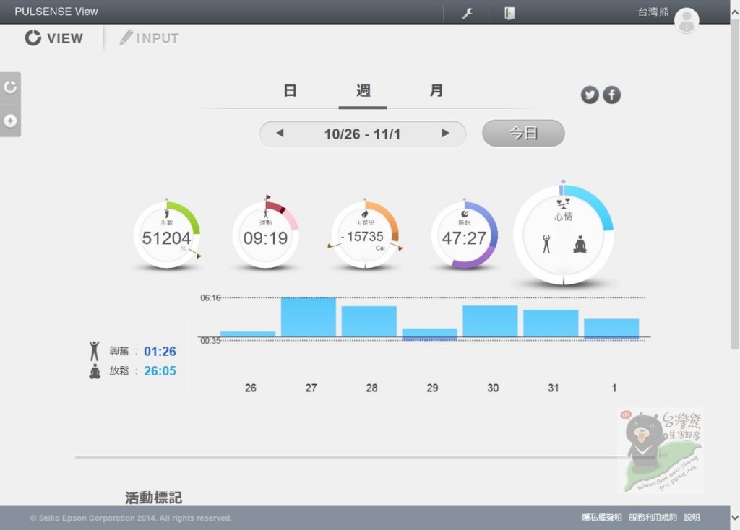Switch to the VIEW tab
Image resolution: width=740 pixels, height=530 pixels.
(x=53, y=38)
